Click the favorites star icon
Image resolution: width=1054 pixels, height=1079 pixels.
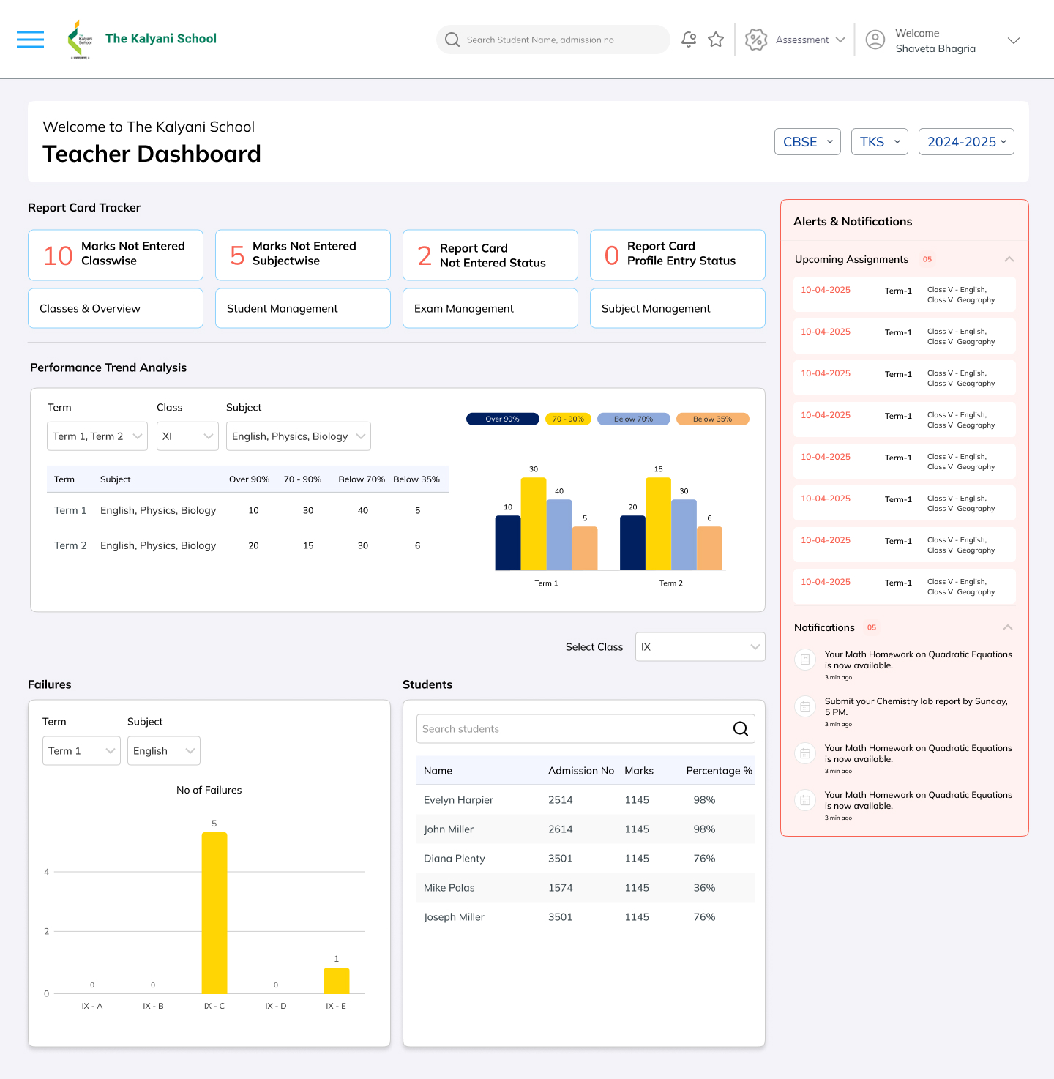tap(716, 40)
